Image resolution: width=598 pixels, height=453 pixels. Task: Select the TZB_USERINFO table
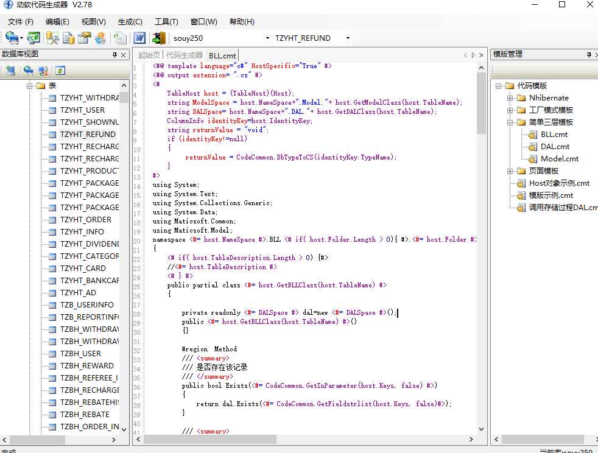tap(87, 305)
